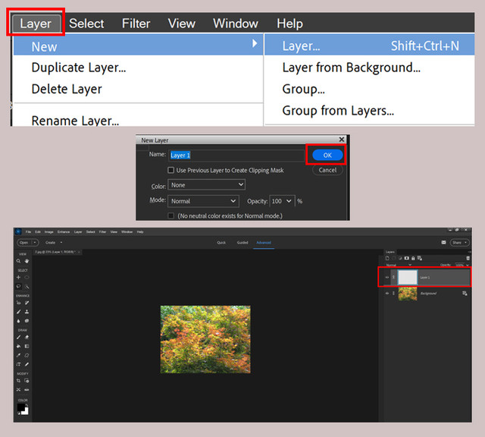The width and height of the screenshot is (485, 437).
Task: Swap foreground and background colors arrow
Action: point(27,405)
